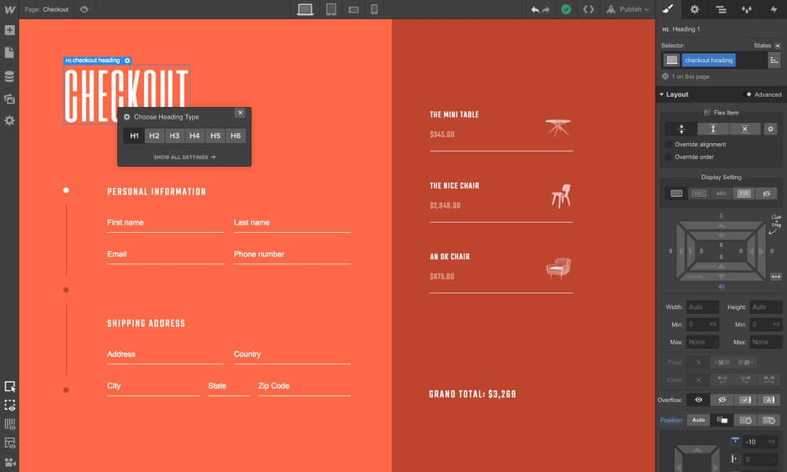Open the Pages panel
Image resolution: width=787 pixels, height=472 pixels.
[x=9, y=53]
